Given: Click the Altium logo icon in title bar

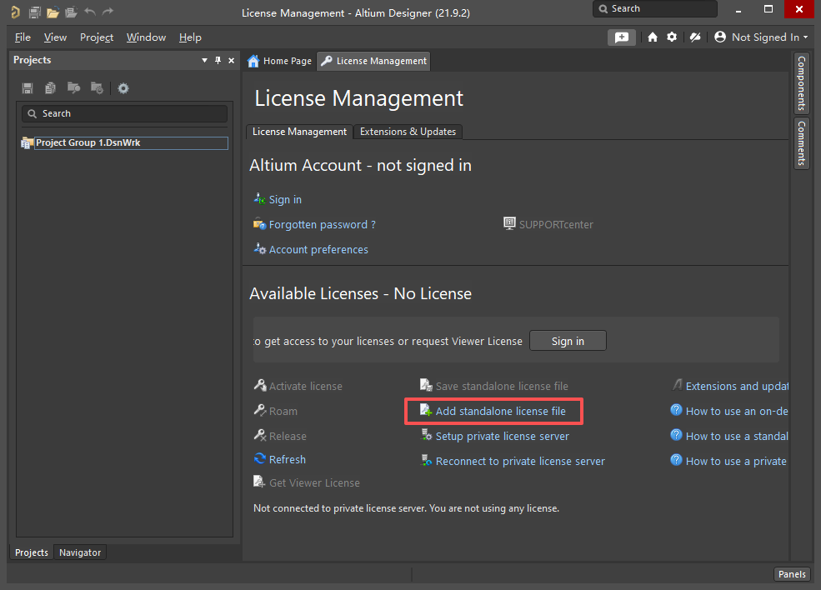Looking at the screenshot, I should click(14, 12).
